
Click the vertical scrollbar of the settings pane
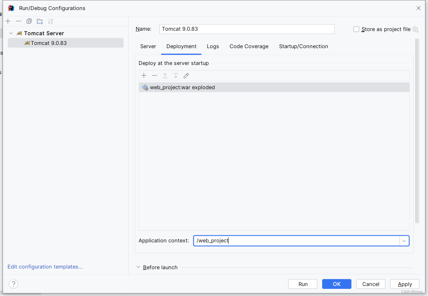point(417,131)
